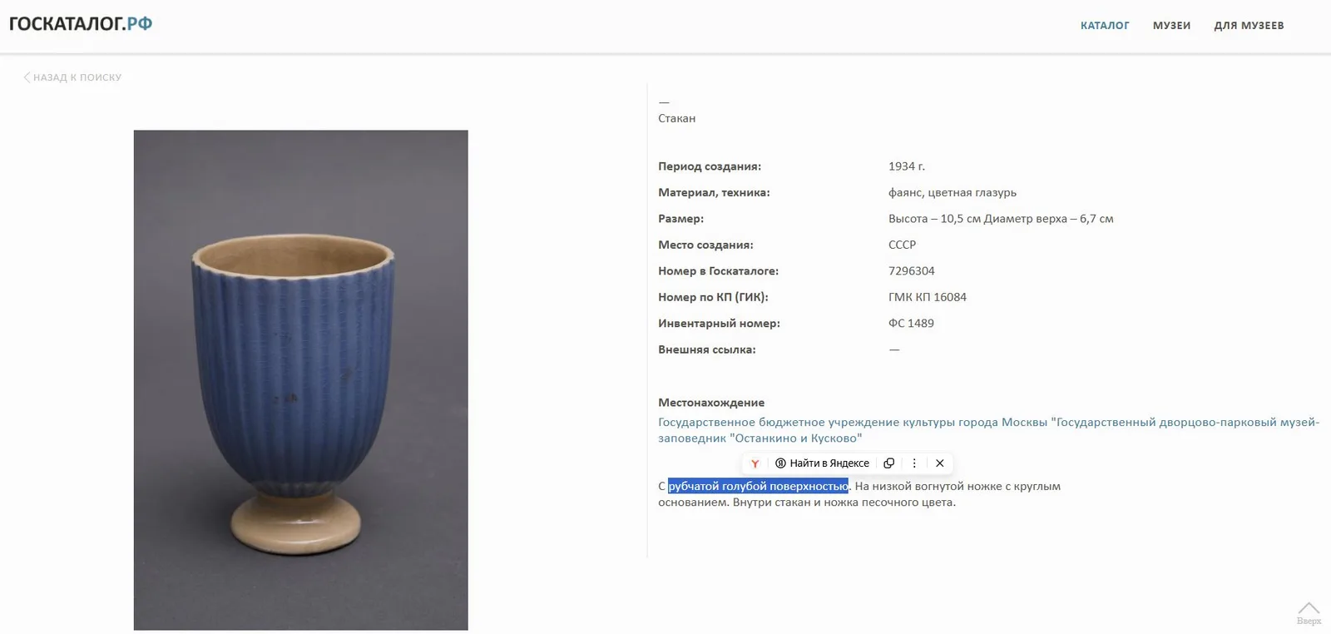Viewport: 1331px width, 634px height.
Task: Open the Для музеев menu item
Action: (x=1249, y=26)
